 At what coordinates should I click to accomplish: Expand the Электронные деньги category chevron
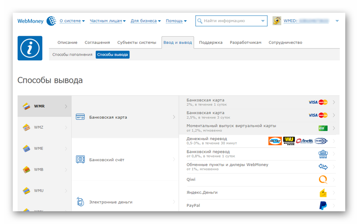[x=174, y=202]
